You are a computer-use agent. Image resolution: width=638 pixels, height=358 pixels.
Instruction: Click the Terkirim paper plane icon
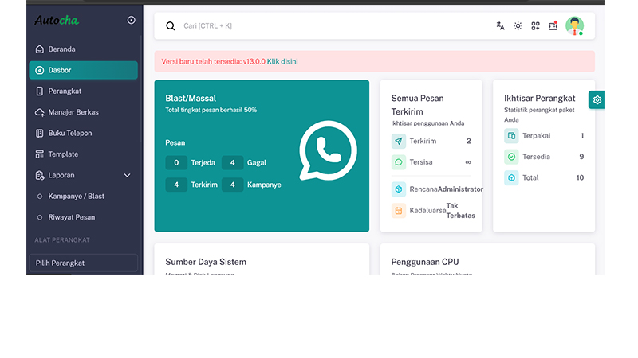398,142
